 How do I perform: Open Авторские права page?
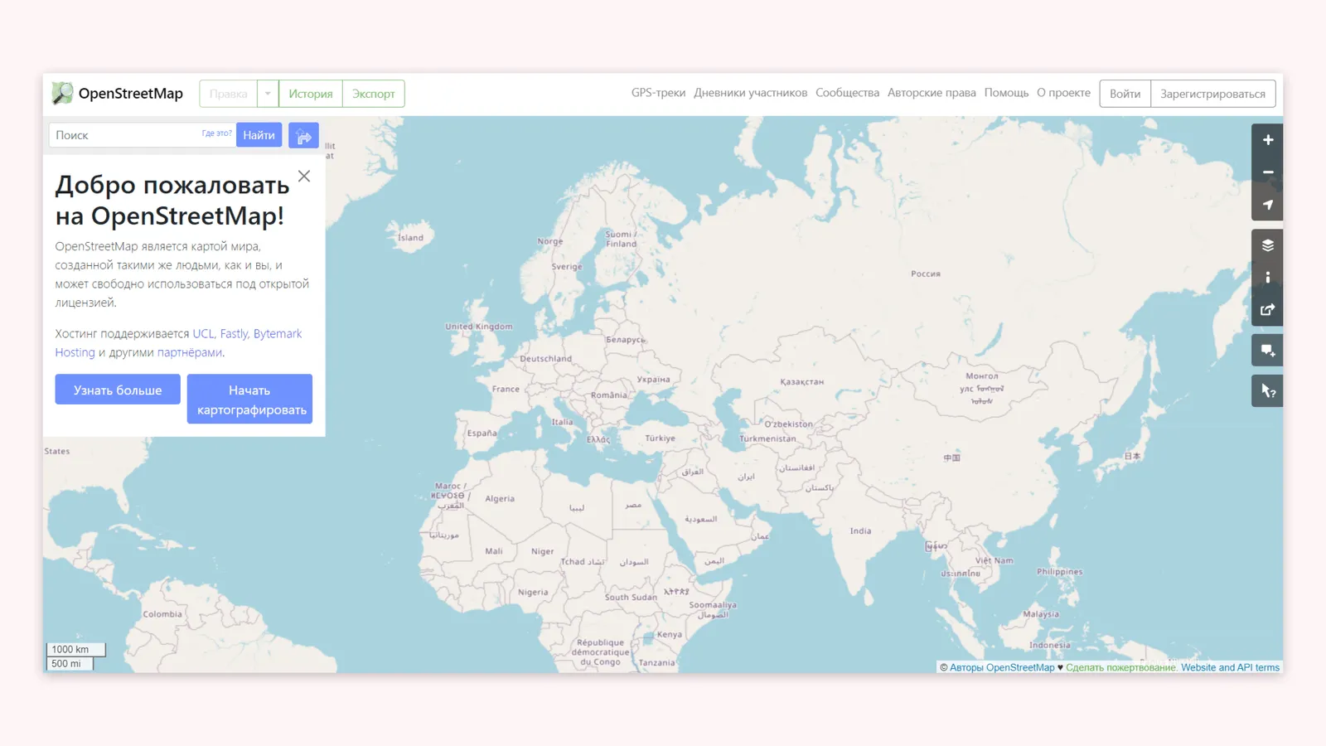click(932, 93)
